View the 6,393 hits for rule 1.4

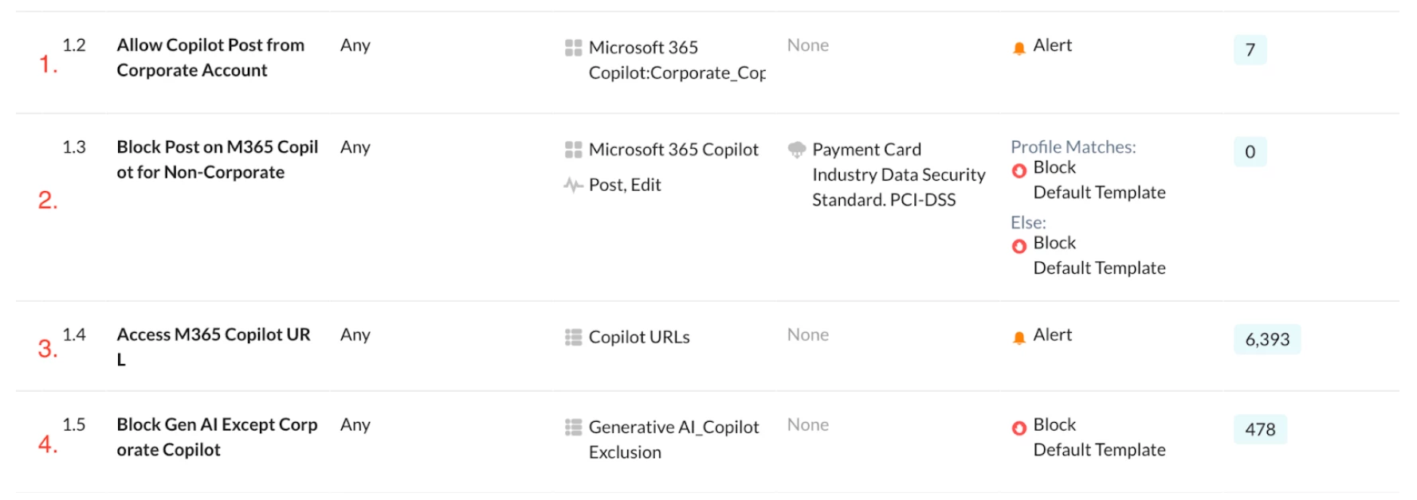1266,339
